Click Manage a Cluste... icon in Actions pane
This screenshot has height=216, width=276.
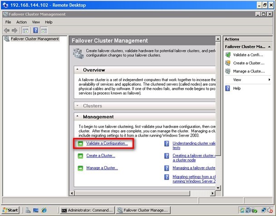coord(228,71)
